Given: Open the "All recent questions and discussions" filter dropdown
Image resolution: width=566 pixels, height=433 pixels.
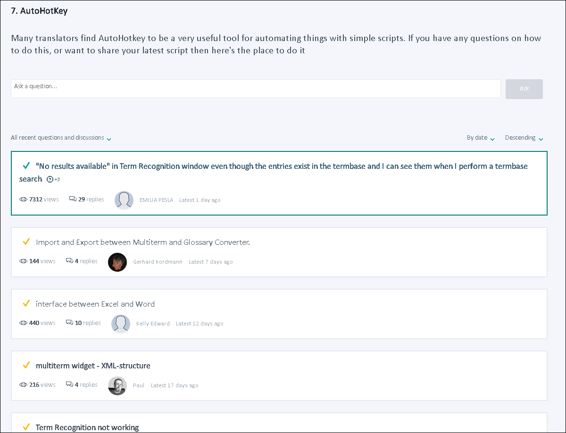Looking at the screenshot, I should click(61, 138).
